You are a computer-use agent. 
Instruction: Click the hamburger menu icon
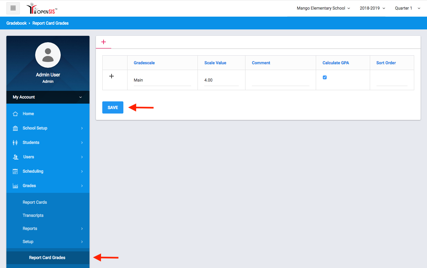coord(13,8)
